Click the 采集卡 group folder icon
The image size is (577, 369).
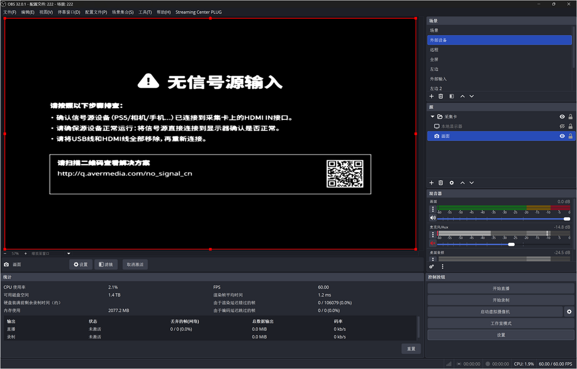pyautogui.click(x=440, y=117)
